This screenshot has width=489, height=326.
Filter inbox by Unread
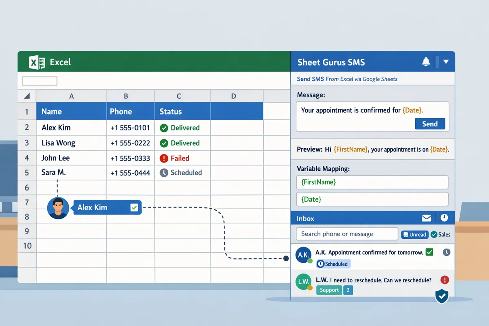click(414, 234)
